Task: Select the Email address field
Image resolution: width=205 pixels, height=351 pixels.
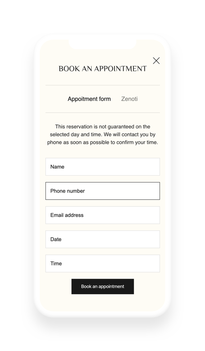Action: 102,215
